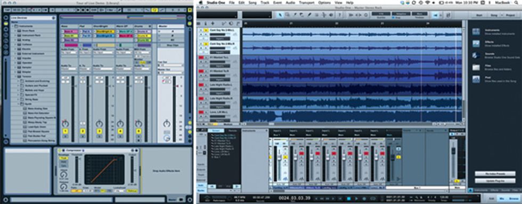Viewport: 522px width, 204px height.
Task: Expand the Instruments folder in Live browser
Action: tap(13, 26)
